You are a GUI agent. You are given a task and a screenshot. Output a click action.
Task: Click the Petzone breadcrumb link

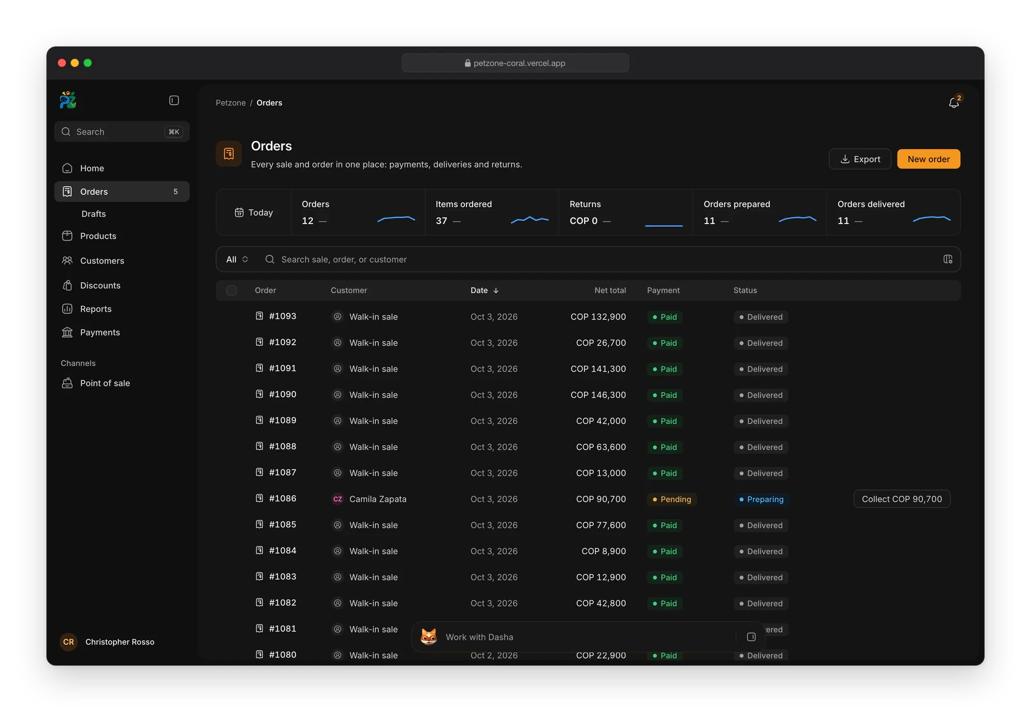(230, 103)
